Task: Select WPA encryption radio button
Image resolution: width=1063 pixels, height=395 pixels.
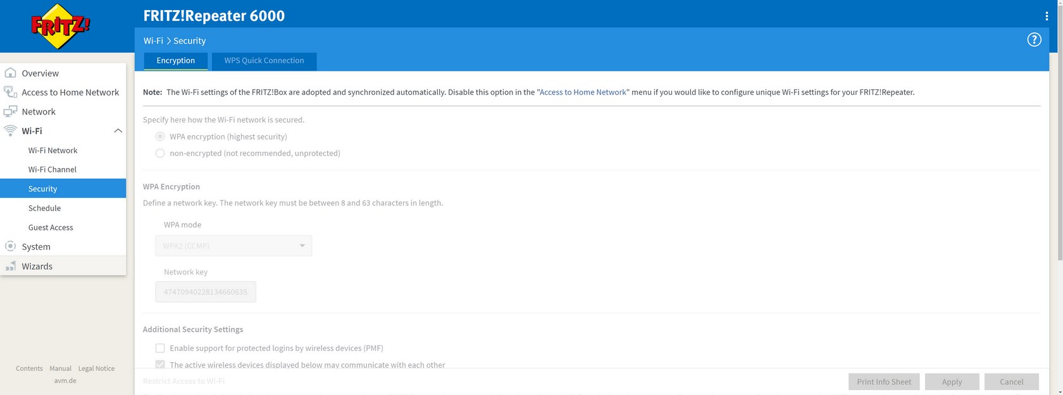Action: pyautogui.click(x=160, y=137)
